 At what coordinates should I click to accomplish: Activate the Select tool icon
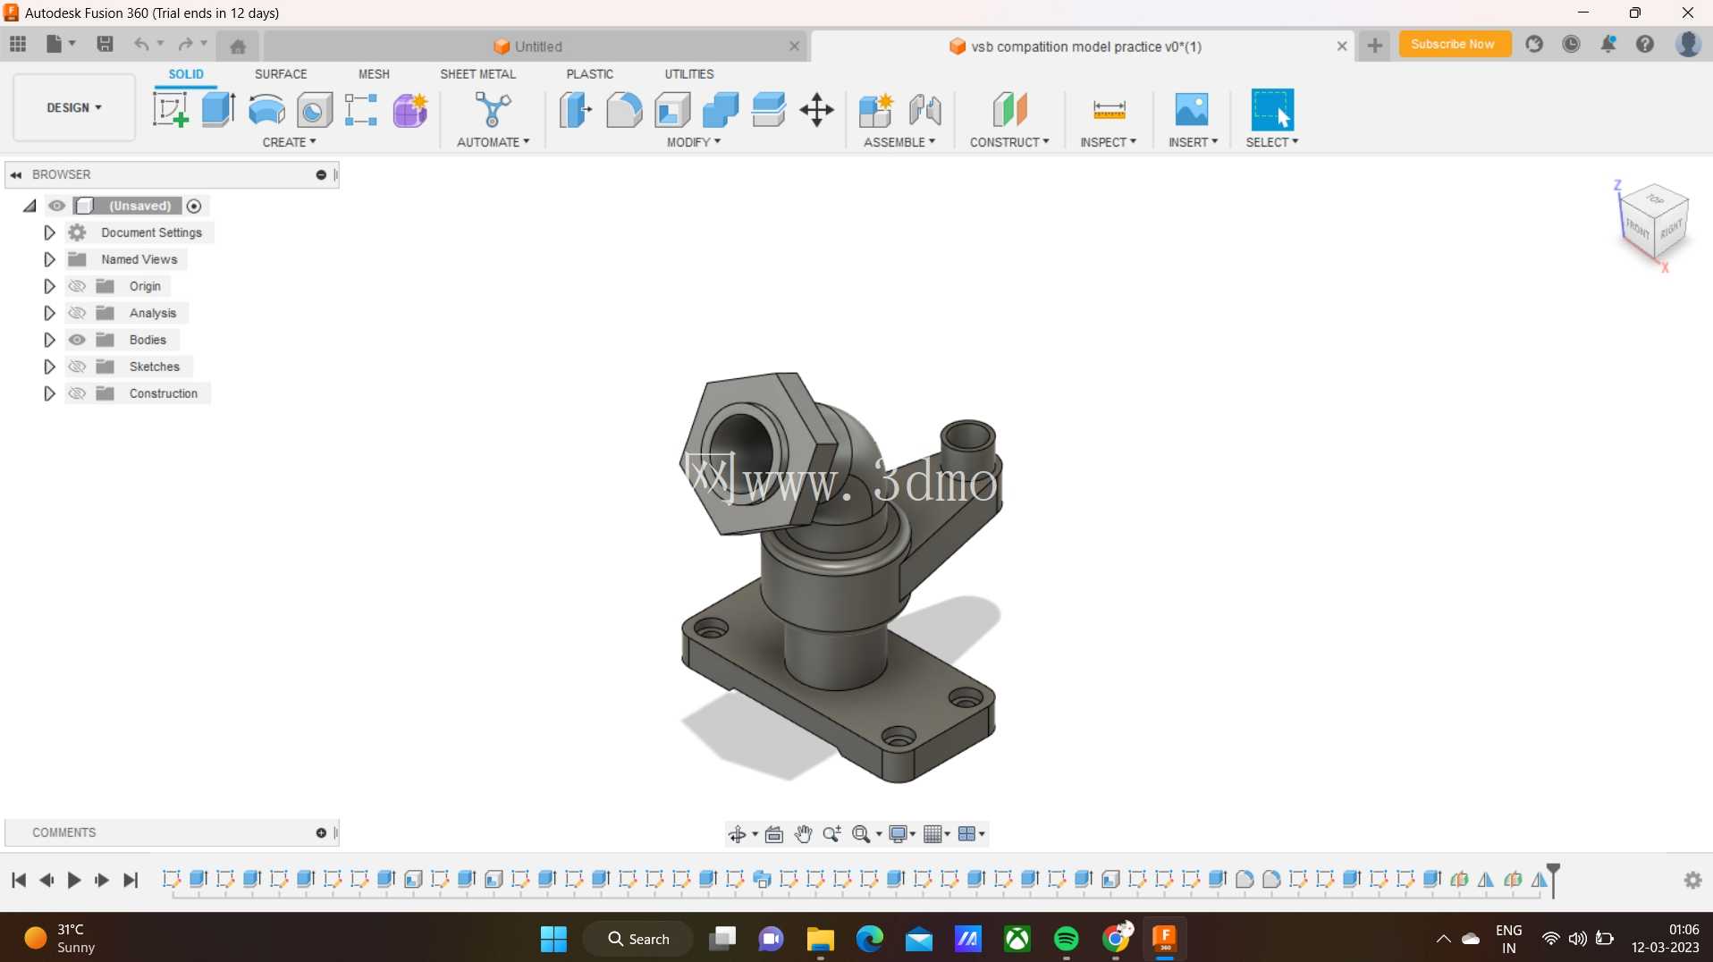point(1272,110)
